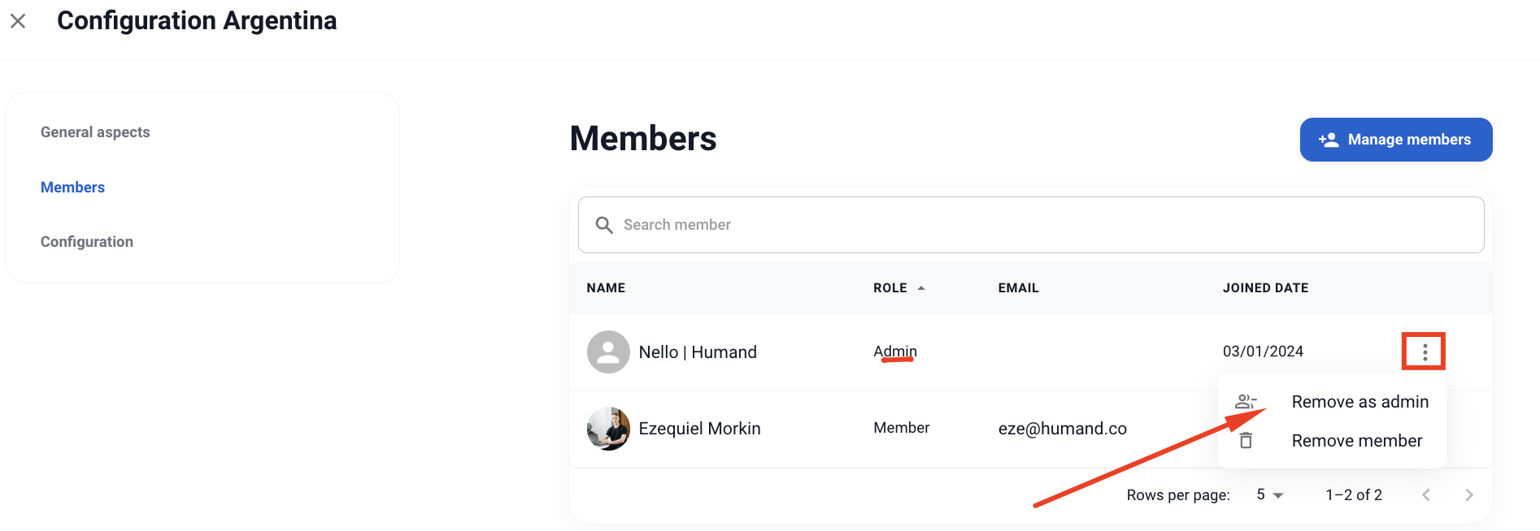Image resolution: width=1540 pixels, height=531 pixels.
Task: Sort by Role column arrow
Action: pos(921,288)
